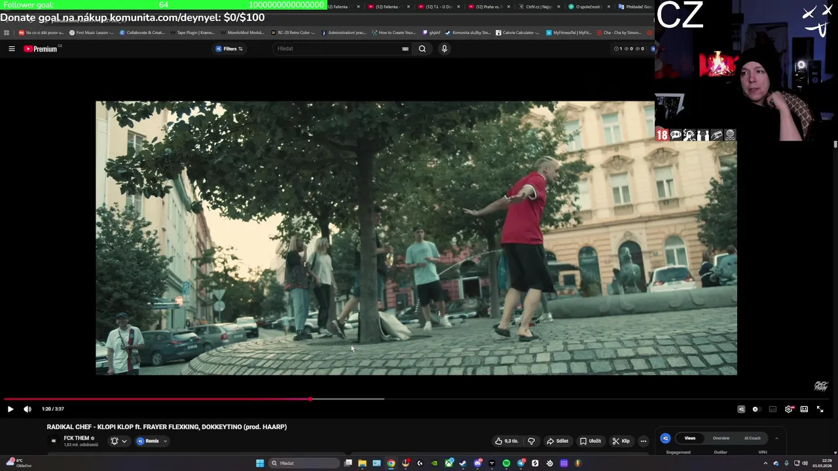Open the bookmark 'Calorie Calculator'

pyautogui.click(x=518, y=32)
